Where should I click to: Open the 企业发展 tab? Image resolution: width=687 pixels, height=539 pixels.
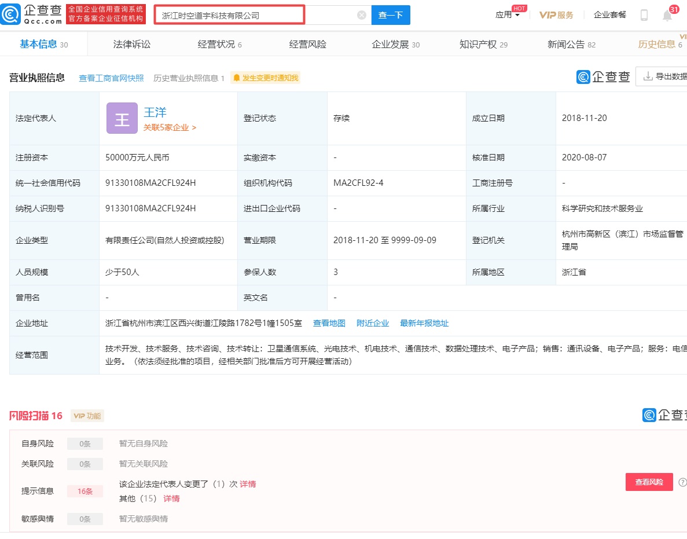396,44
